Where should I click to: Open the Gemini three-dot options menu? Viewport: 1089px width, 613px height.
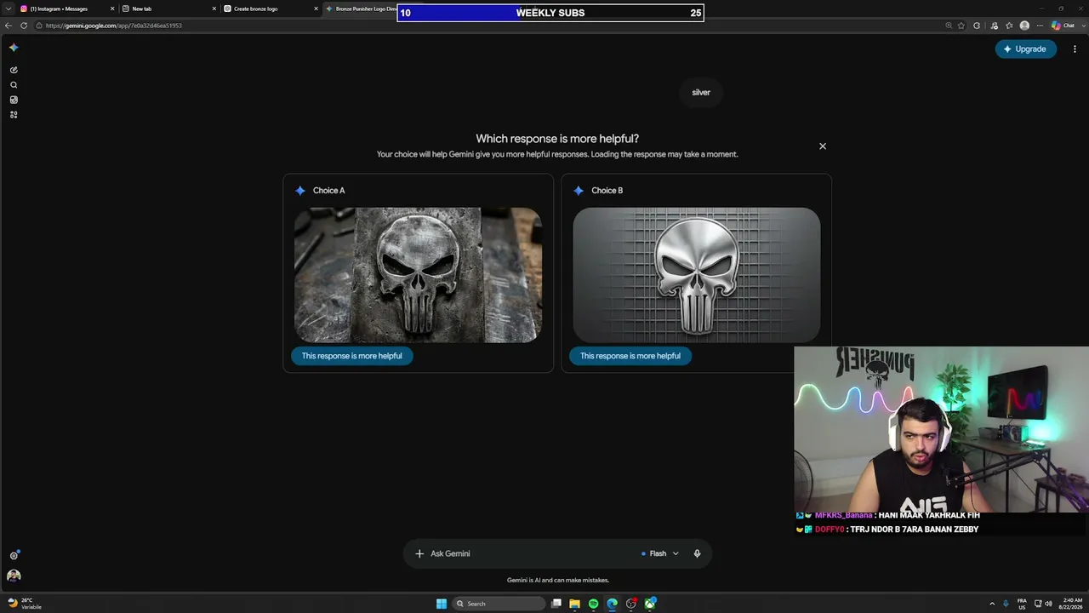tap(1075, 49)
